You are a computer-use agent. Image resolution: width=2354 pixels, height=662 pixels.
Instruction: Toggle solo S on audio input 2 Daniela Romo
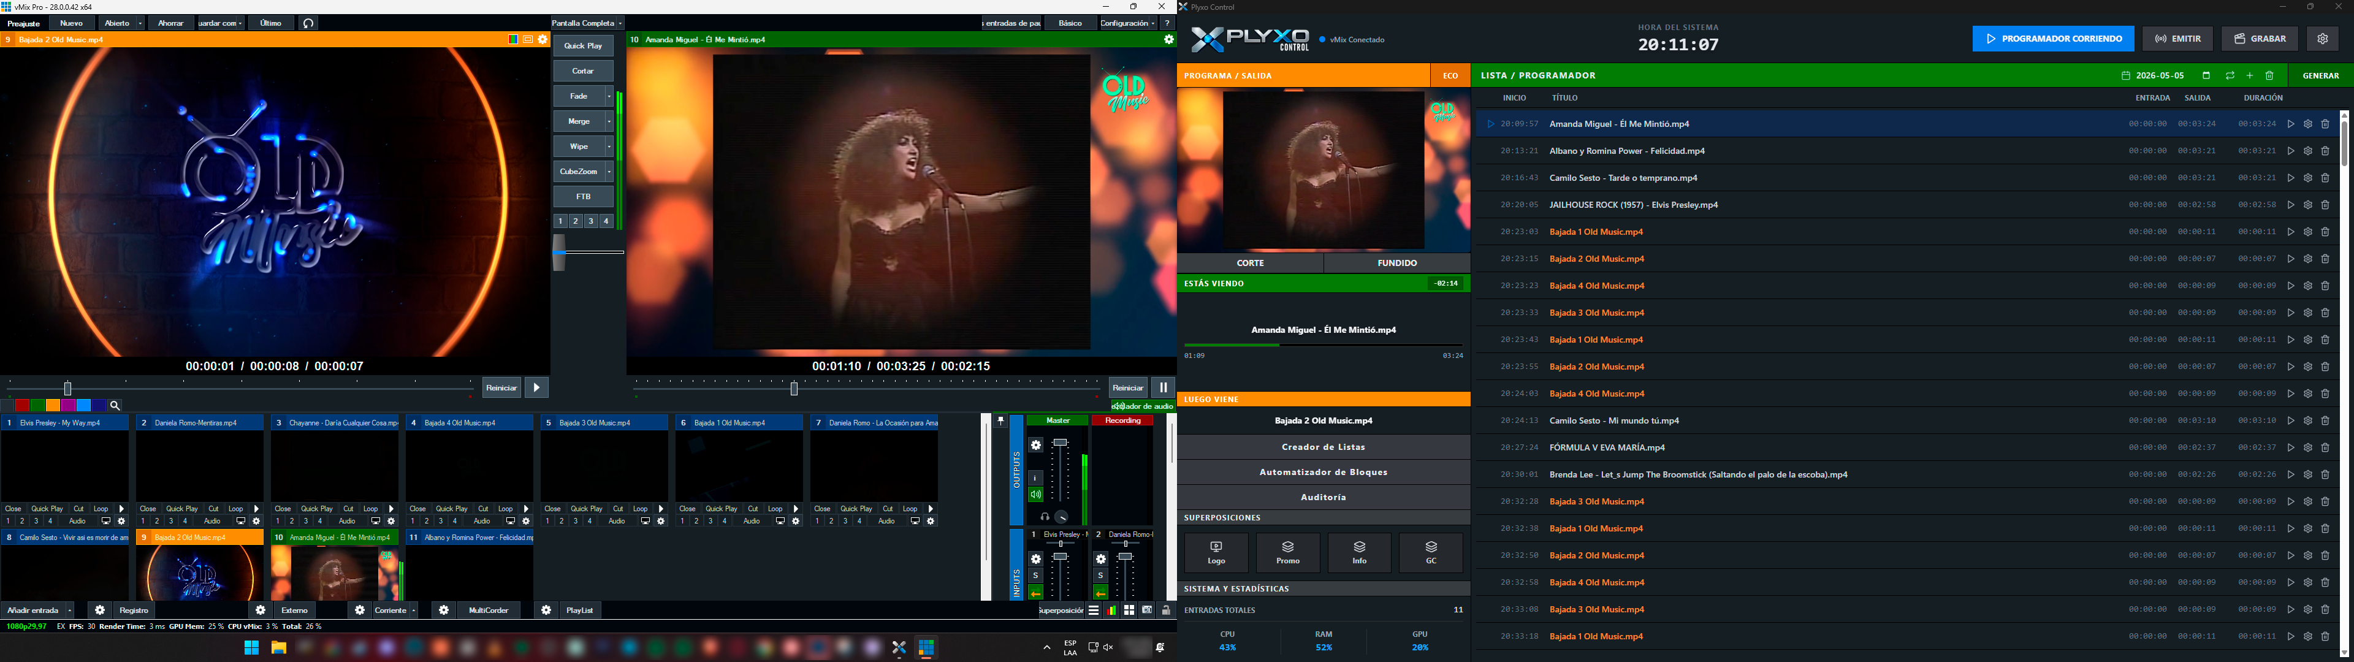pos(1100,575)
